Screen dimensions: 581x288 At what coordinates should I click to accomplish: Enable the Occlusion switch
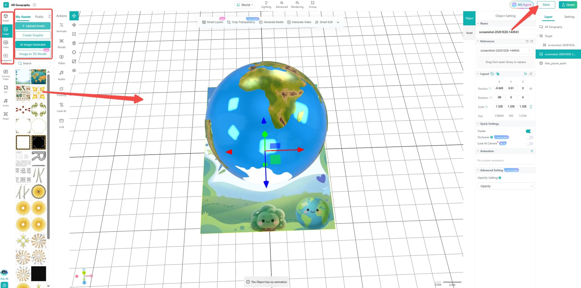point(530,137)
